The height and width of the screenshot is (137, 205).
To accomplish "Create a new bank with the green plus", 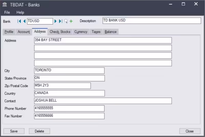I will click(x=71, y=21).
